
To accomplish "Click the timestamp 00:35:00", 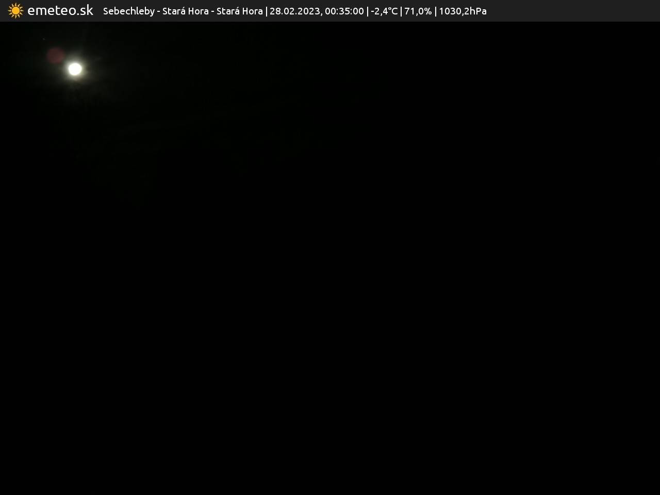I will [344, 11].
